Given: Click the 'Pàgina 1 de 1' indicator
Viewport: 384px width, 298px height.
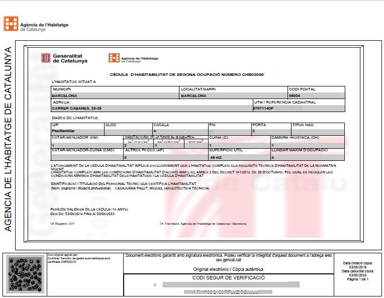Looking at the screenshot, I should 357,279.
